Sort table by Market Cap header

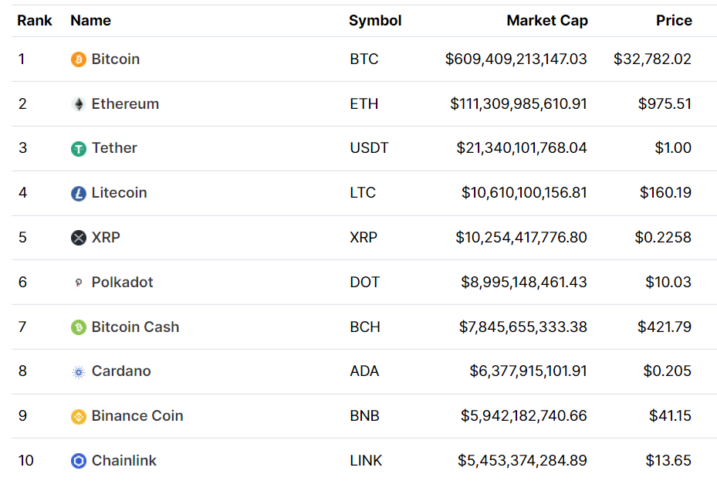pos(546,21)
